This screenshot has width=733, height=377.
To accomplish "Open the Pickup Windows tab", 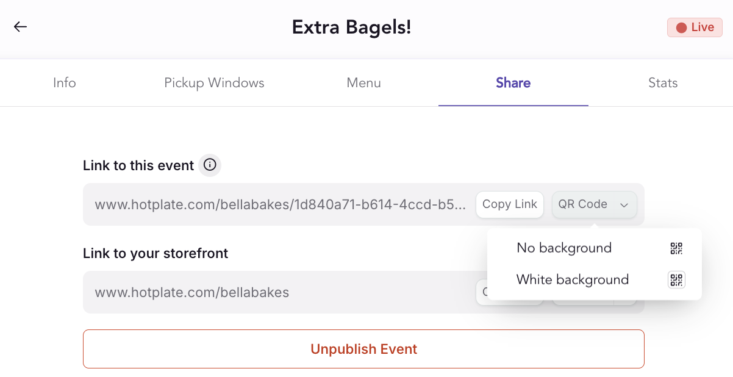I will (214, 83).
